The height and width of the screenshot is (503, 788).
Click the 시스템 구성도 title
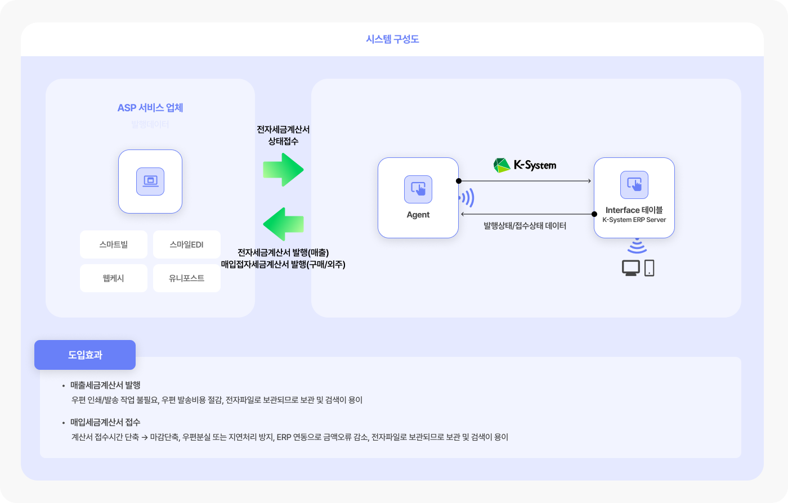coord(392,39)
